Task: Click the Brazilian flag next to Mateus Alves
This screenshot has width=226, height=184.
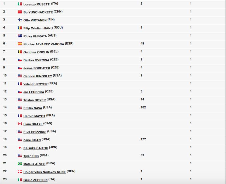Action: click(x=20, y=163)
